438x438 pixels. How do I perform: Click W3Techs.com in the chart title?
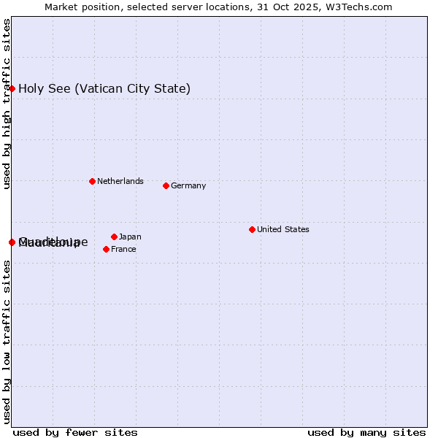[x=358, y=7]
